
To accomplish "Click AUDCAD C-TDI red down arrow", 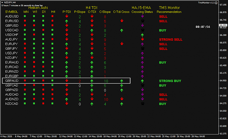I will [x=92, y=94].
